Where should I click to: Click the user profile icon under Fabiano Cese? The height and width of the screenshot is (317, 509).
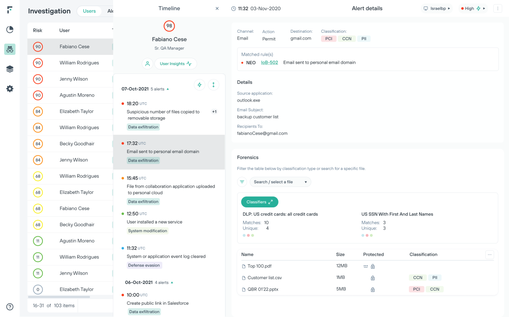[147, 64]
